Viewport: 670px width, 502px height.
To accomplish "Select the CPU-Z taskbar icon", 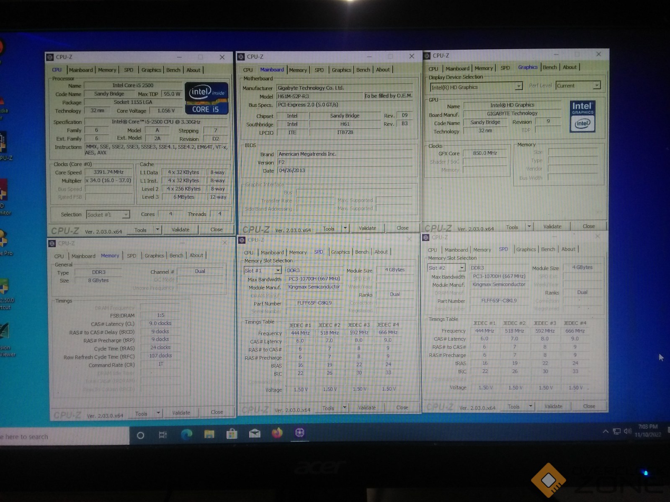I will pyautogui.click(x=299, y=433).
